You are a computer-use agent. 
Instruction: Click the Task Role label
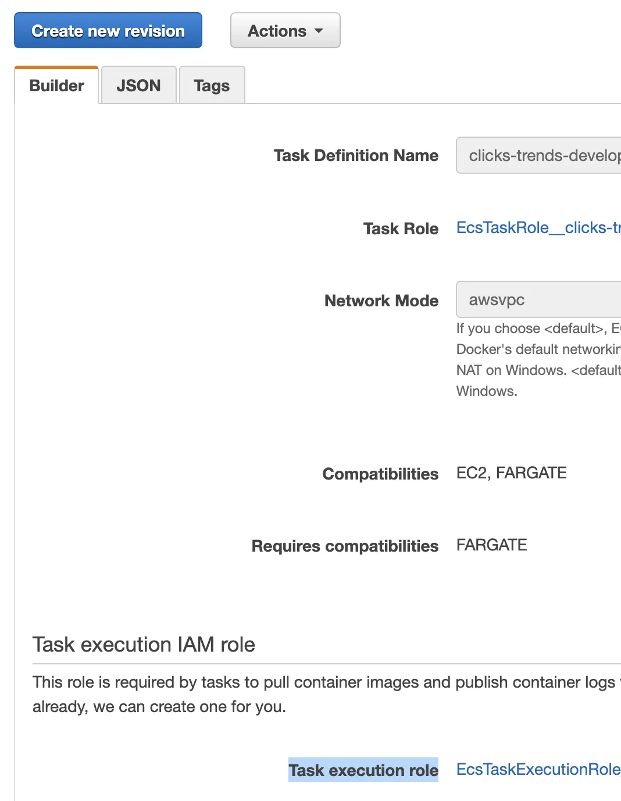pos(401,229)
